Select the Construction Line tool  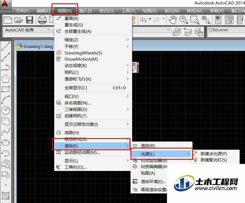[6, 57]
